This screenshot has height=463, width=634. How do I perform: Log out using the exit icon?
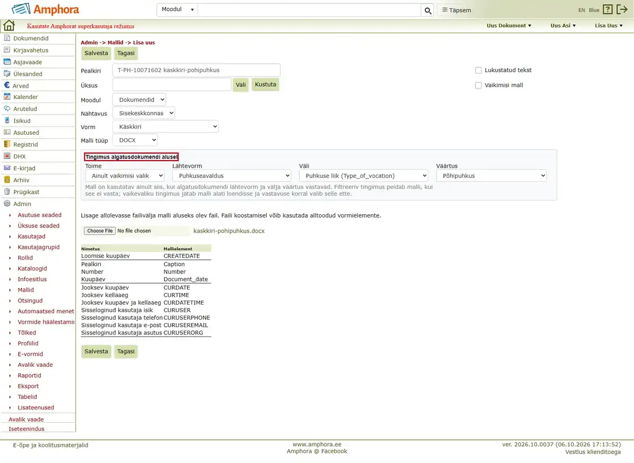pyautogui.click(x=622, y=10)
